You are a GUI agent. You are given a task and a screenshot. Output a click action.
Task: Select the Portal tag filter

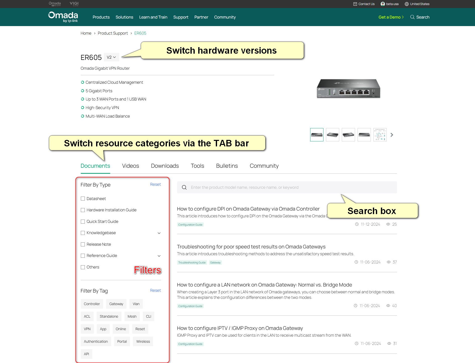pyautogui.click(x=122, y=341)
